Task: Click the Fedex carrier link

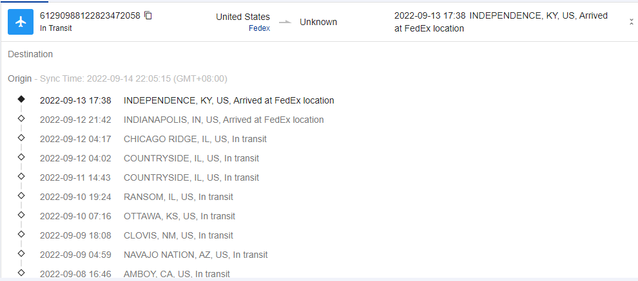Action: 259,28
